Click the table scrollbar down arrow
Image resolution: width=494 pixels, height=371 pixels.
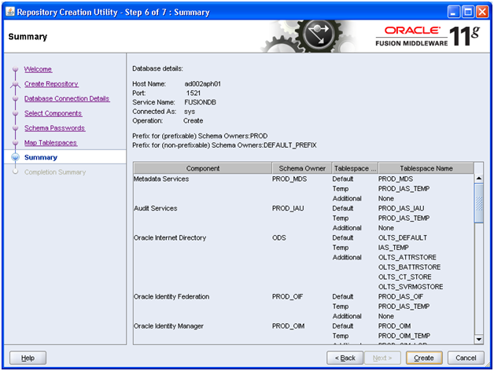point(478,340)
